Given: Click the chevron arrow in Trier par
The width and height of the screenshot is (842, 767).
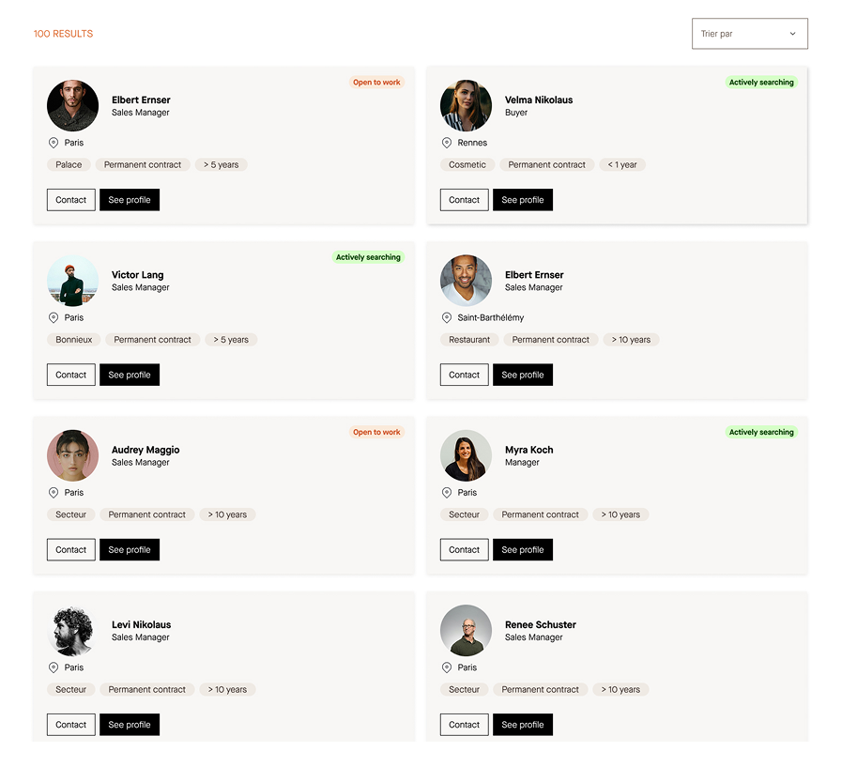Looking at the screenshot, I should pos(792,34).
